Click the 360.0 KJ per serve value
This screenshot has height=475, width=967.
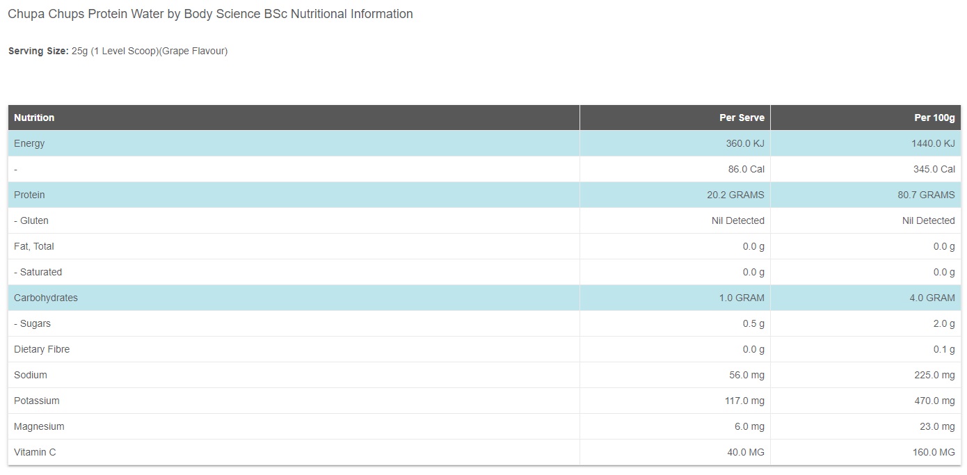[744, 143]
